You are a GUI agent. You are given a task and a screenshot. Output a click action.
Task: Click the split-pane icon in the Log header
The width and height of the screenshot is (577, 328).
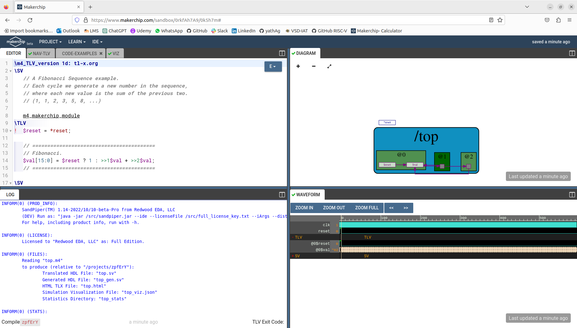pyautogui.click(x=282, y=194)
